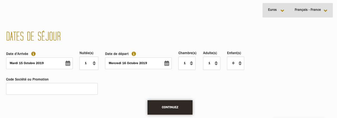Select the Nuitée(s) number field
Viewport: 337px width, 118px height.
coord(86,63)
